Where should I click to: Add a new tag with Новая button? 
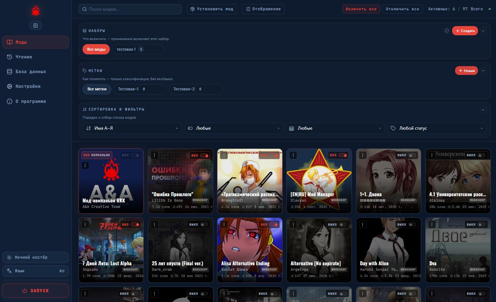[467, 71]
